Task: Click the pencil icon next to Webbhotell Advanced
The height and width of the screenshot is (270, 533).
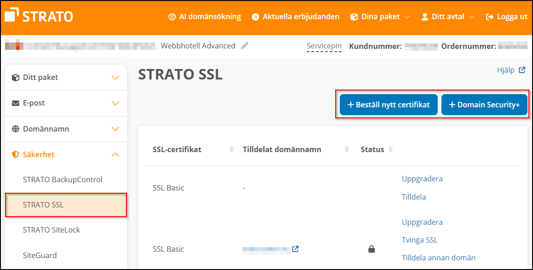Action: pyautogui.click(x=245, y=45)
